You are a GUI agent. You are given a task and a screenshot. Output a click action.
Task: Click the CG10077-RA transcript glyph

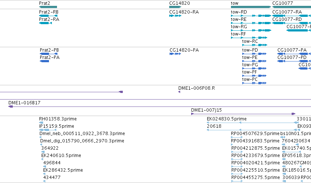click(x=292, y=16)
